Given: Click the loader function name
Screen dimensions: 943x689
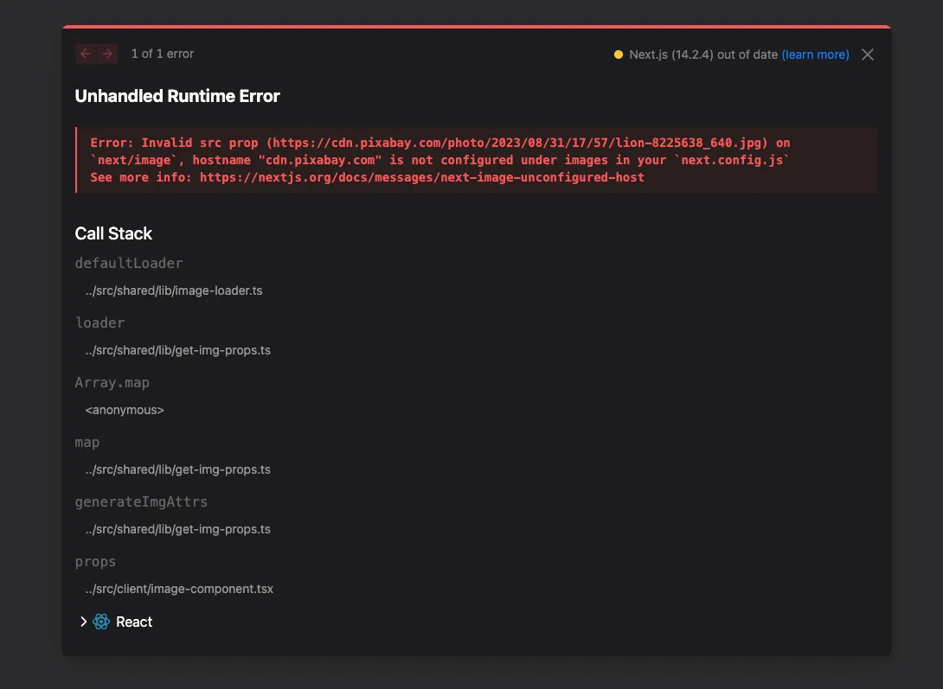Looking at the screenshot, I should [99, 322].
